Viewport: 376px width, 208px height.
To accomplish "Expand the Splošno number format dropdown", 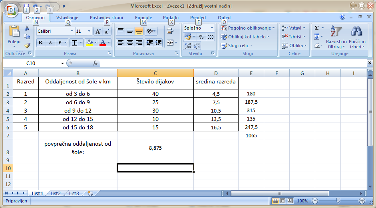I will tap(211, 28).
